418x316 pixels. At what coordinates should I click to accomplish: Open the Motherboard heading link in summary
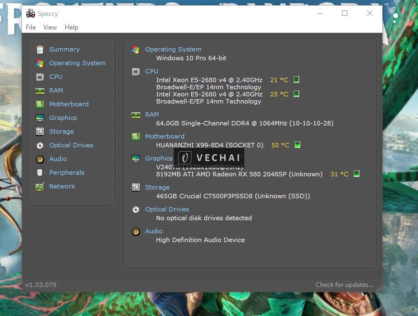(x=164, y=136)
